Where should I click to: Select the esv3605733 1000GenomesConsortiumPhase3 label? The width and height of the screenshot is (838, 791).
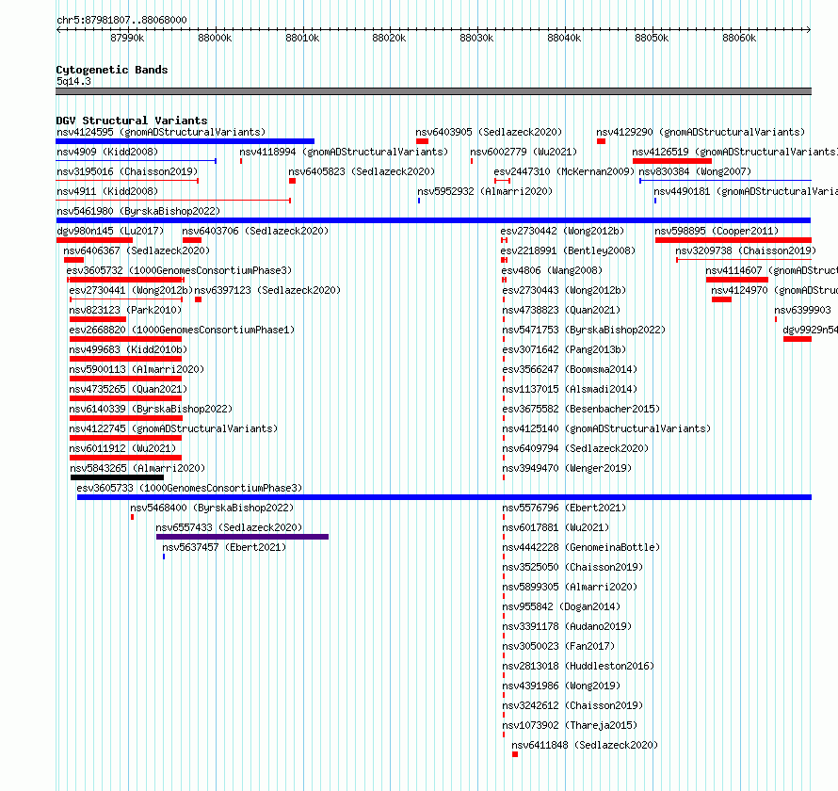(x=189, y=488)
